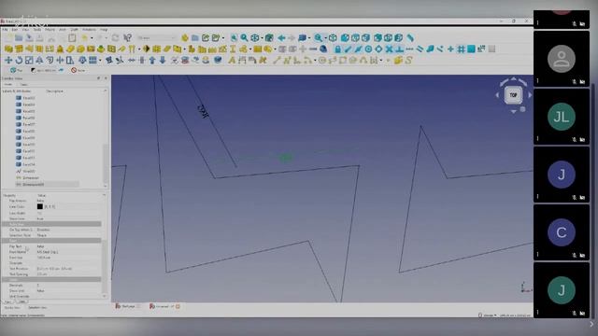Open dropdown arrow beside the Draft Arc tool
The image size is (598, 336).
(315, 60)
